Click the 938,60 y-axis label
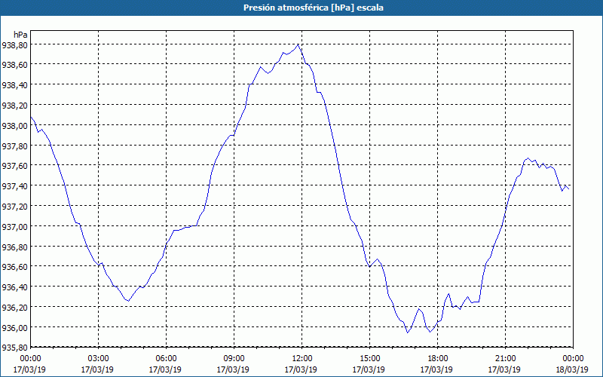603x377 pixels. 14,65
